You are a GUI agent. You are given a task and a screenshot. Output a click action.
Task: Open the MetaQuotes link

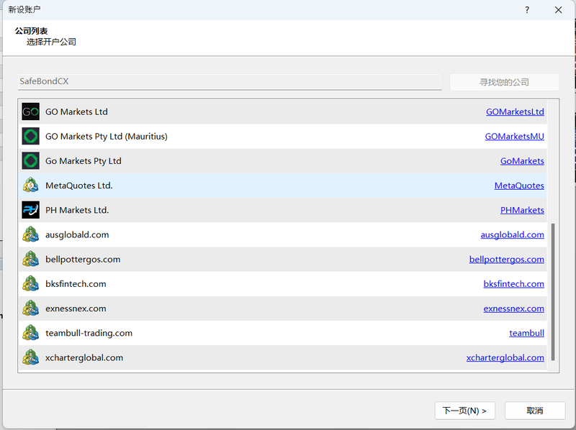click(519, 186)
